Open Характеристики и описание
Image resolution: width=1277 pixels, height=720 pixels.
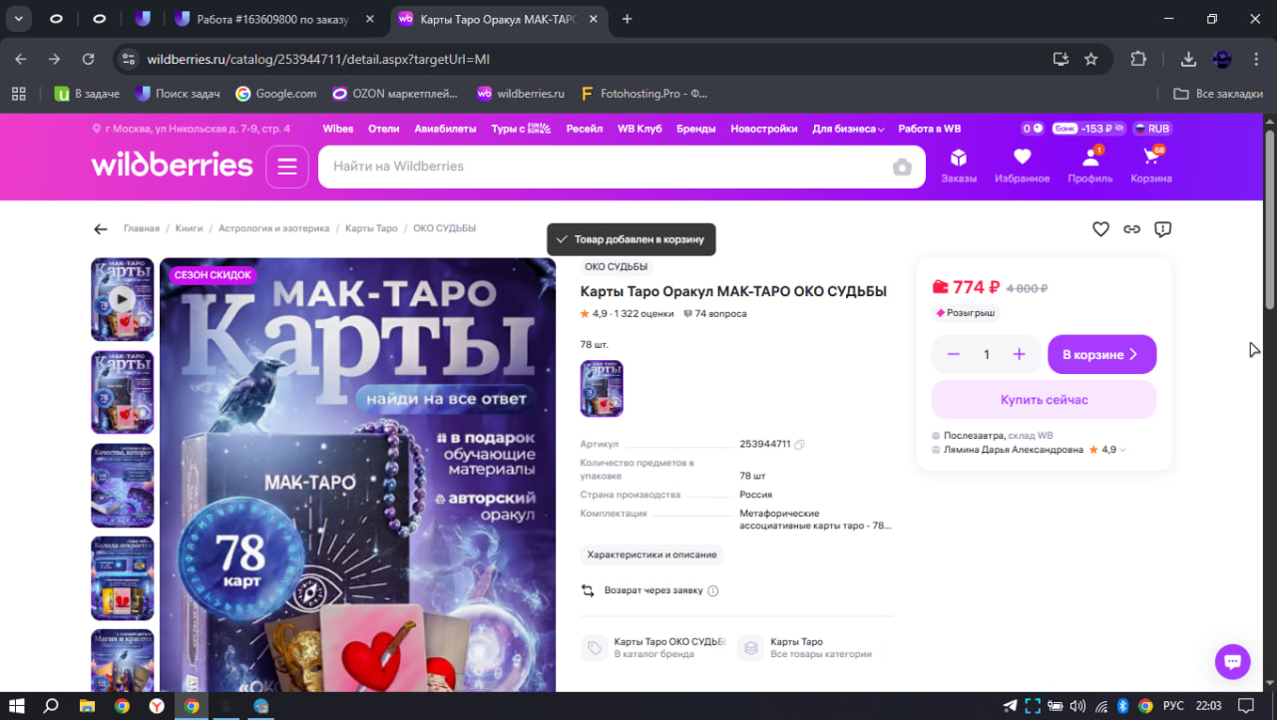(x=651, y=554)
